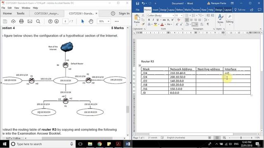Open the font size dropdown showing 11
Viewport: 264px width, 148px height.
coord(181,16)
